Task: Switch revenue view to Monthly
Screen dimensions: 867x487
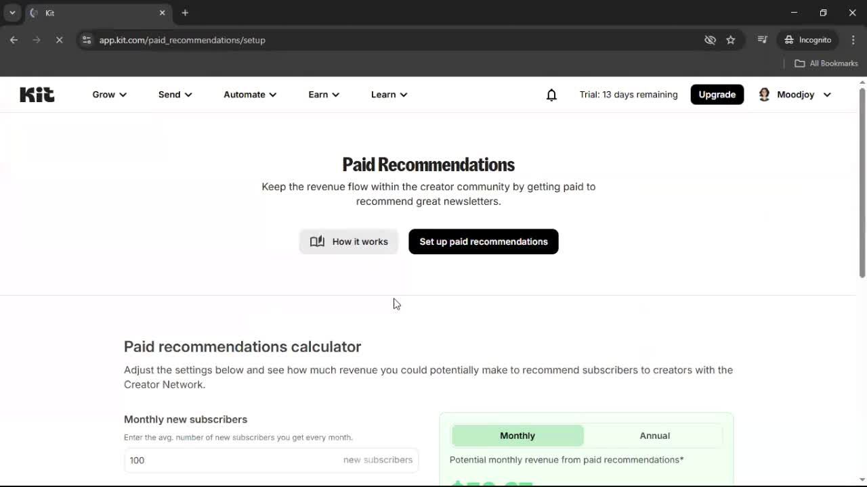Action: (517, 436)
